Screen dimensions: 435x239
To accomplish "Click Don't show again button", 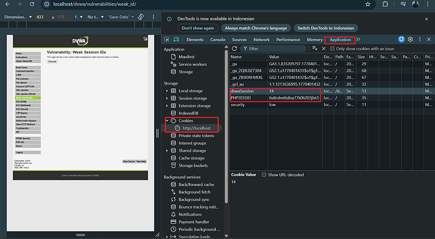I will tap(198, 28).
